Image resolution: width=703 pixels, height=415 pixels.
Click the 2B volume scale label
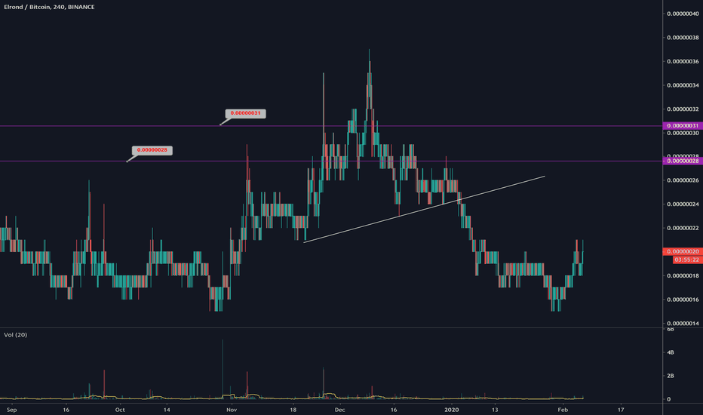(671, 376)
